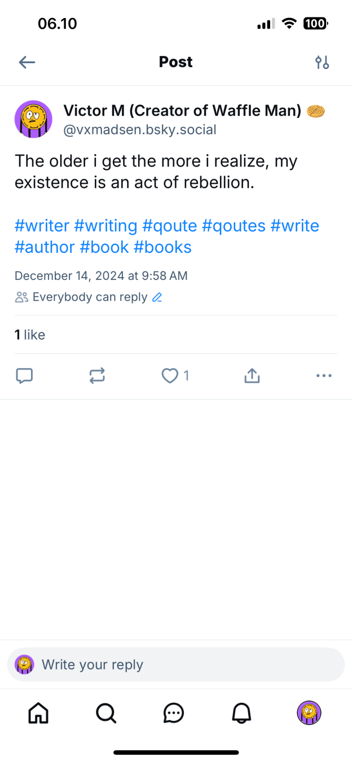Tap the back arrow icon

[x=27, y=62]
